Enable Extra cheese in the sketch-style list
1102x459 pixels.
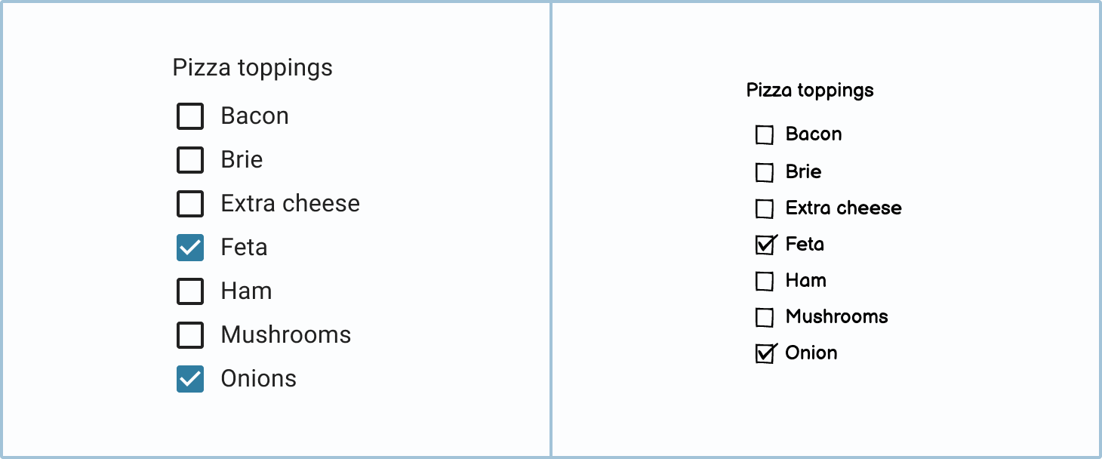click(764, 208)
